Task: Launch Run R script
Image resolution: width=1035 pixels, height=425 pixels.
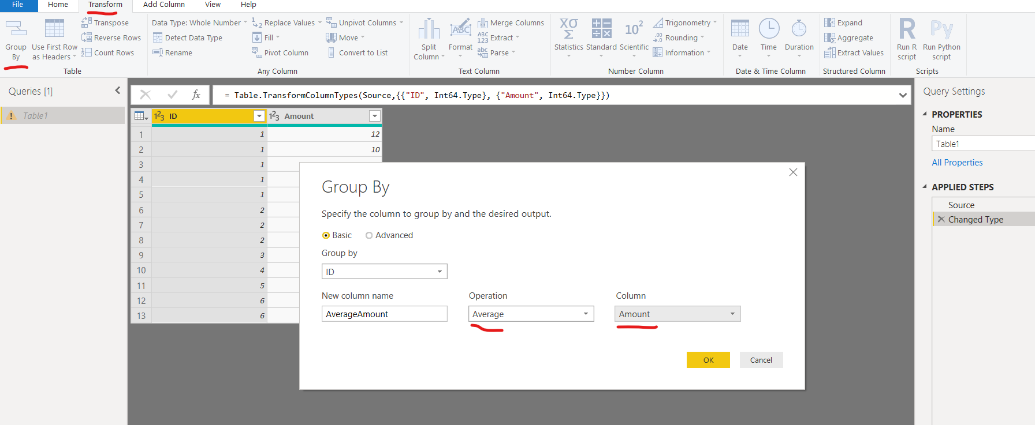Action: coord(907,39)
